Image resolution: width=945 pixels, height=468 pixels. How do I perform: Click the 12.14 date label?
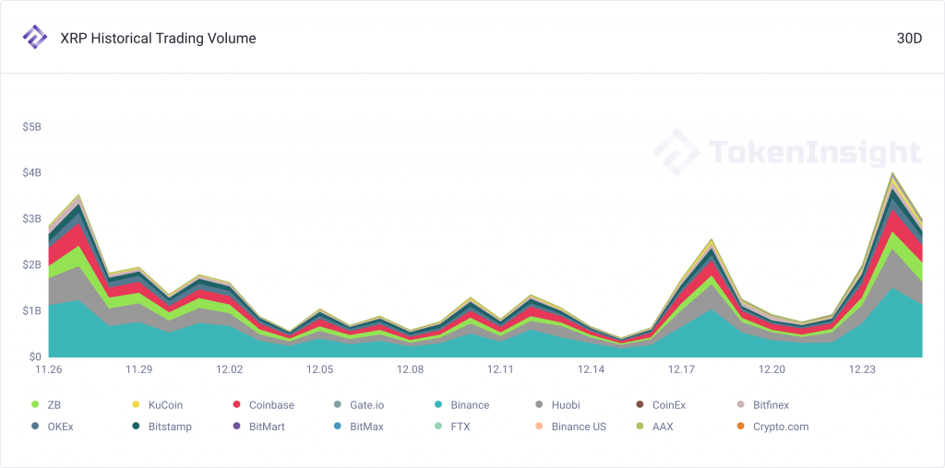[x=591, y=369]
